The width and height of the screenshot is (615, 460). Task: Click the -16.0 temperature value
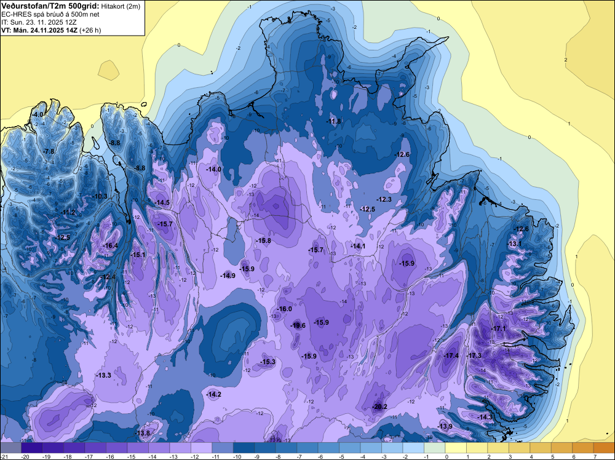point(284,309)
